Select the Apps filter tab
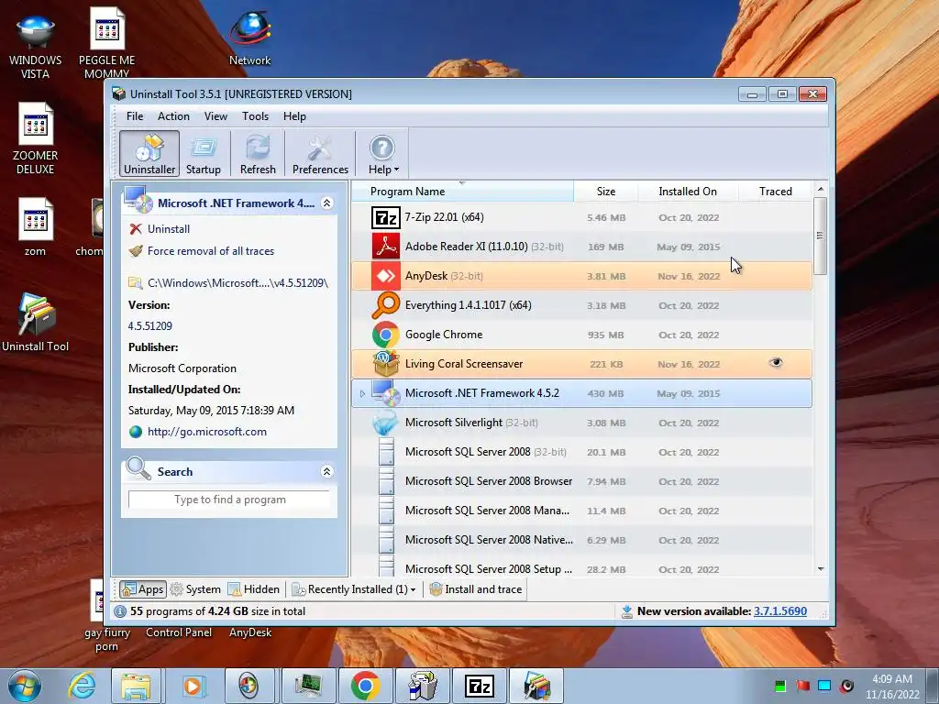Screen dimensions: 939x704 142,589
